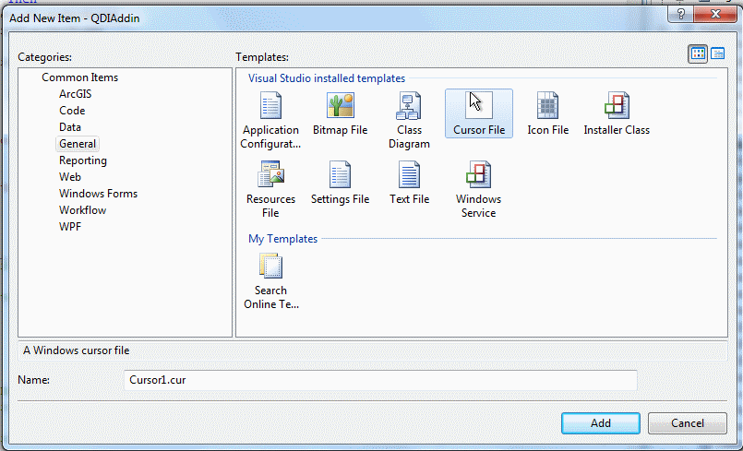
Task: Select the Common Items category
Action: pyautogui.click(x=79, y=77)
